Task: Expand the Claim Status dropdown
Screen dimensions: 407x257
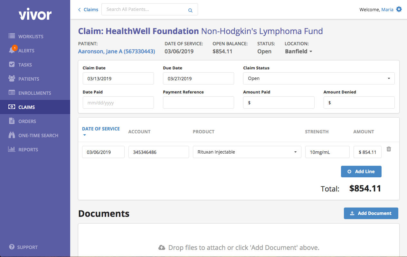Action: tap(319, 78)
